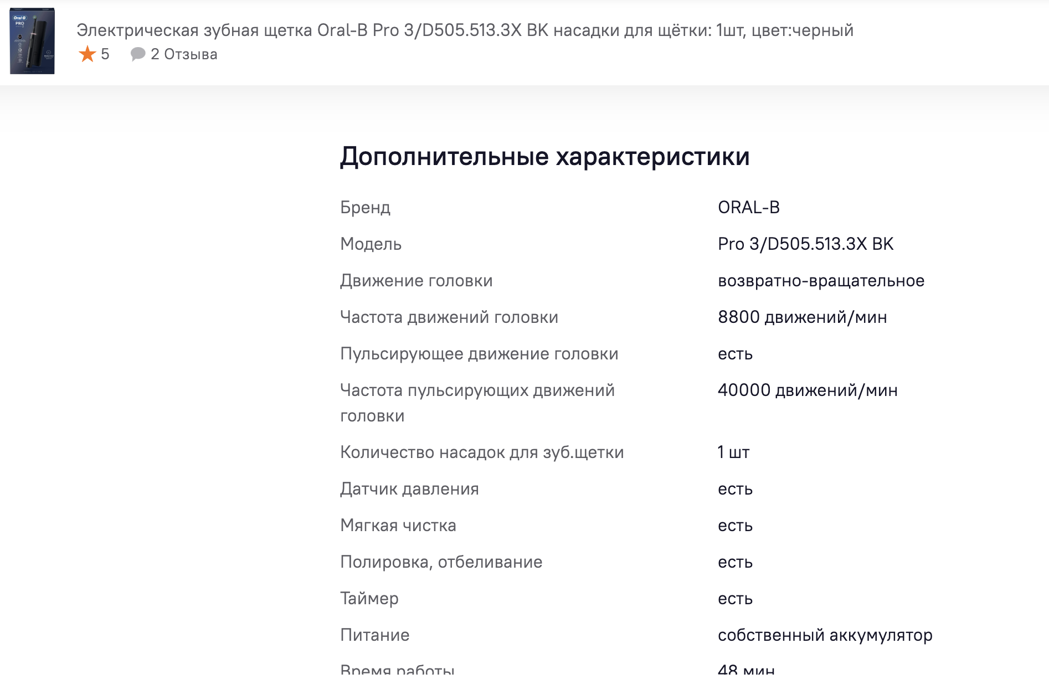Click the "8800 движений/мин" value
The image size is (1049, 679).
[802, 317]
